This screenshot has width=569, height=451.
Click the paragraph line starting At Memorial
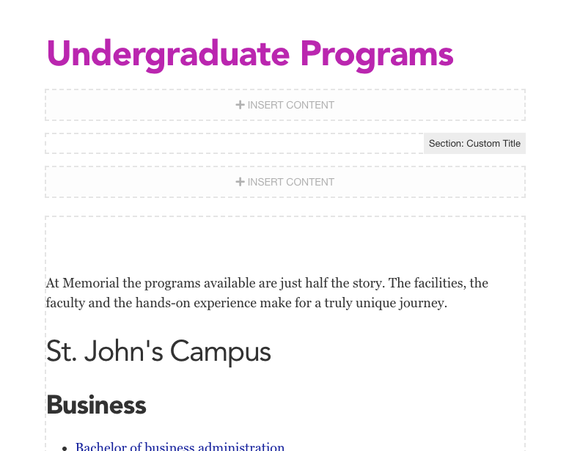[x=267, y=283]
